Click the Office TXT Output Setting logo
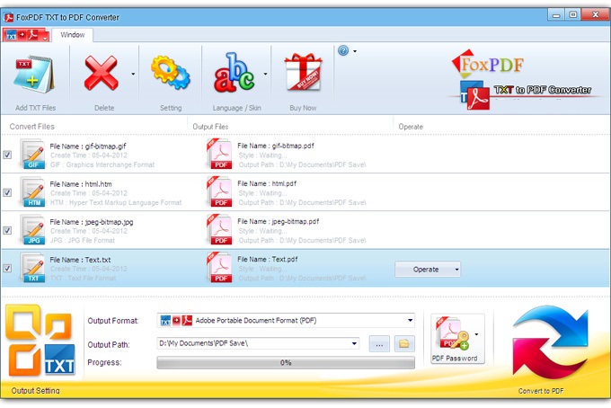The image size is (611, 408). point(40,341)
